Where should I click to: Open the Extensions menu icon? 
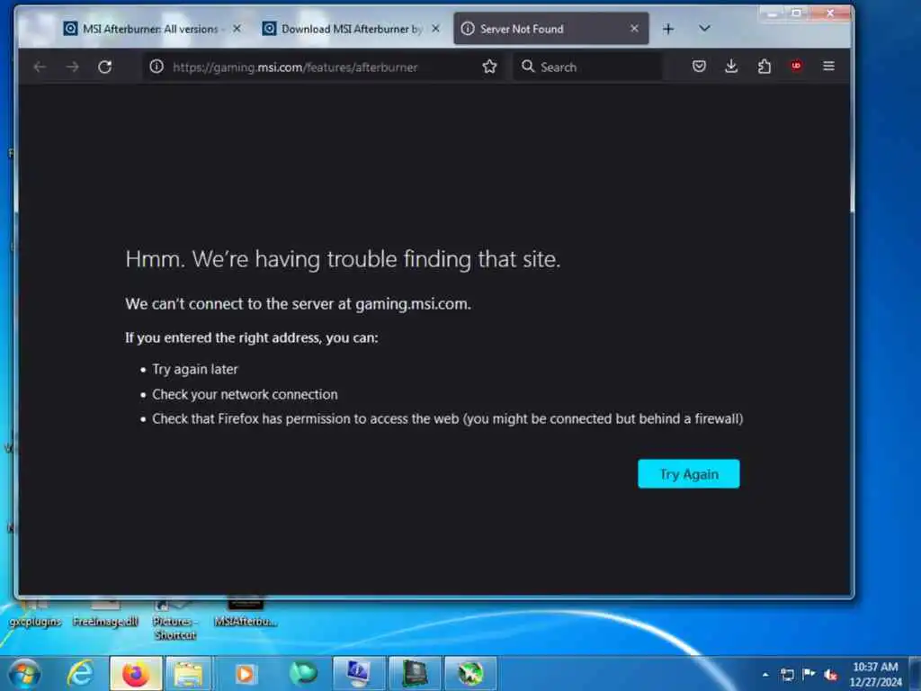(765, 66)
